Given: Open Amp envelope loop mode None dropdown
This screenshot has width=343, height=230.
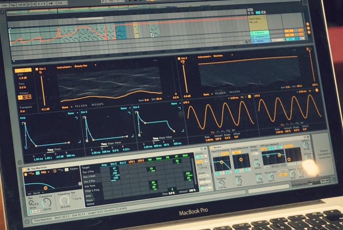Looking at the screenshot, I should [x=73, y=113].
